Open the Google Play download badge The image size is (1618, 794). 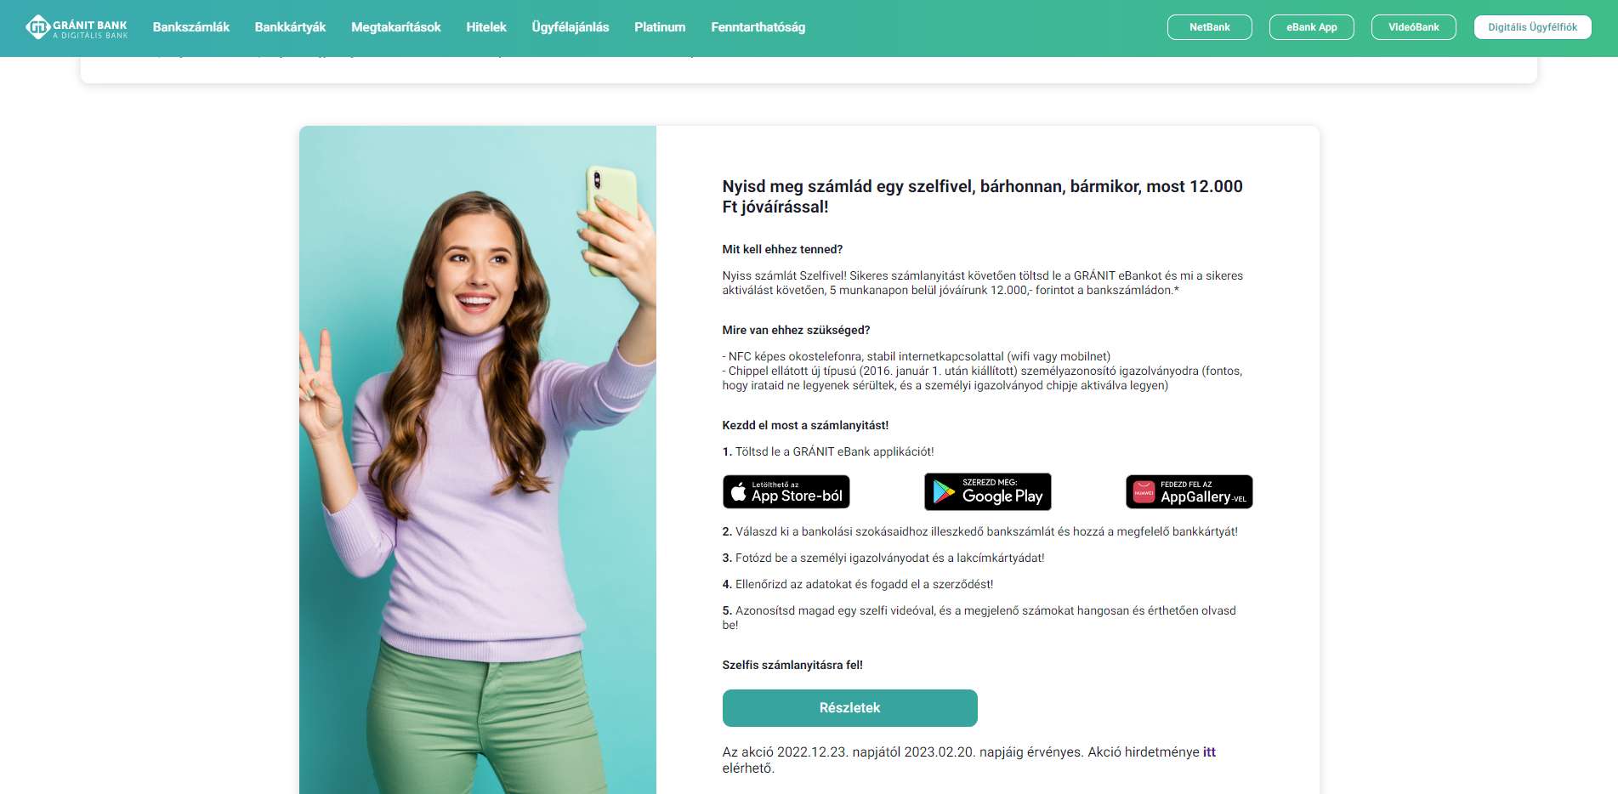coord(988,492)
